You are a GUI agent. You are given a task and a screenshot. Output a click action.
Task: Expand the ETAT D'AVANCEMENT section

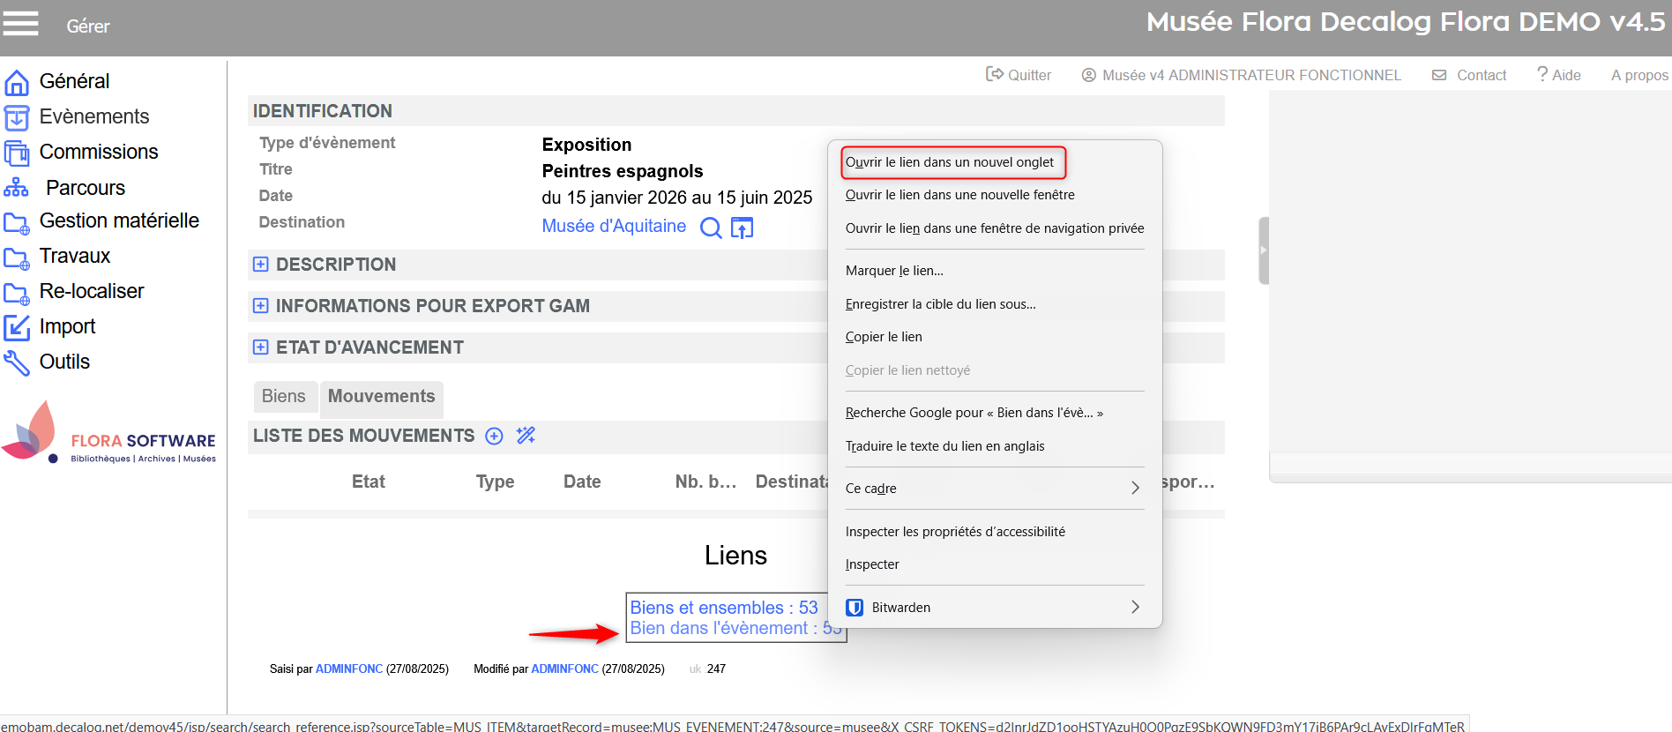pos(261,347)
